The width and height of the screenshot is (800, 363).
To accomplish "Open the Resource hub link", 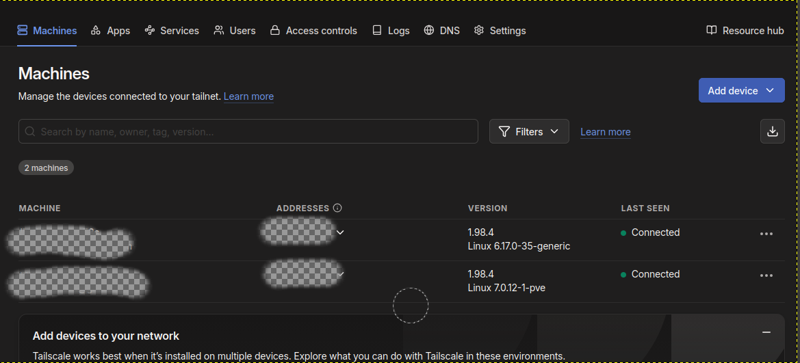I will [x=745, y=31].
